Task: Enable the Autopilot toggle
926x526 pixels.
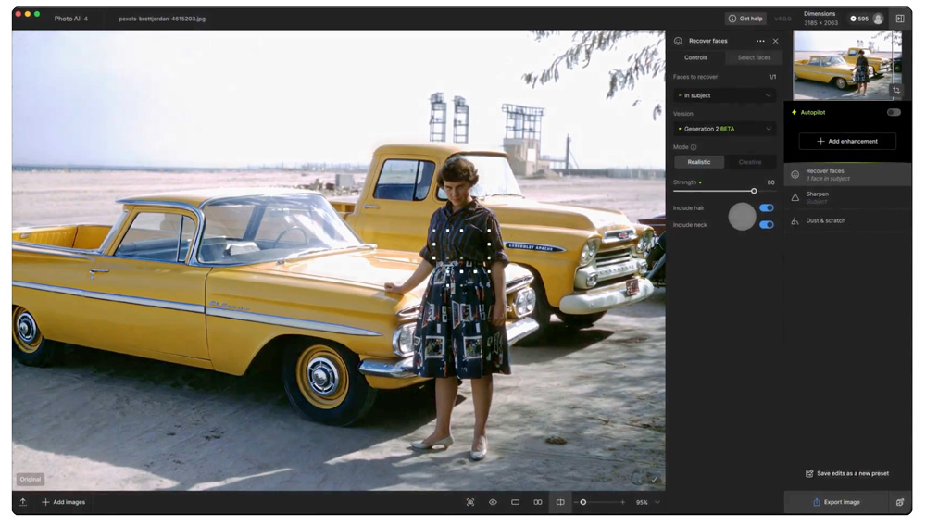Action: [x=893, y=112]
